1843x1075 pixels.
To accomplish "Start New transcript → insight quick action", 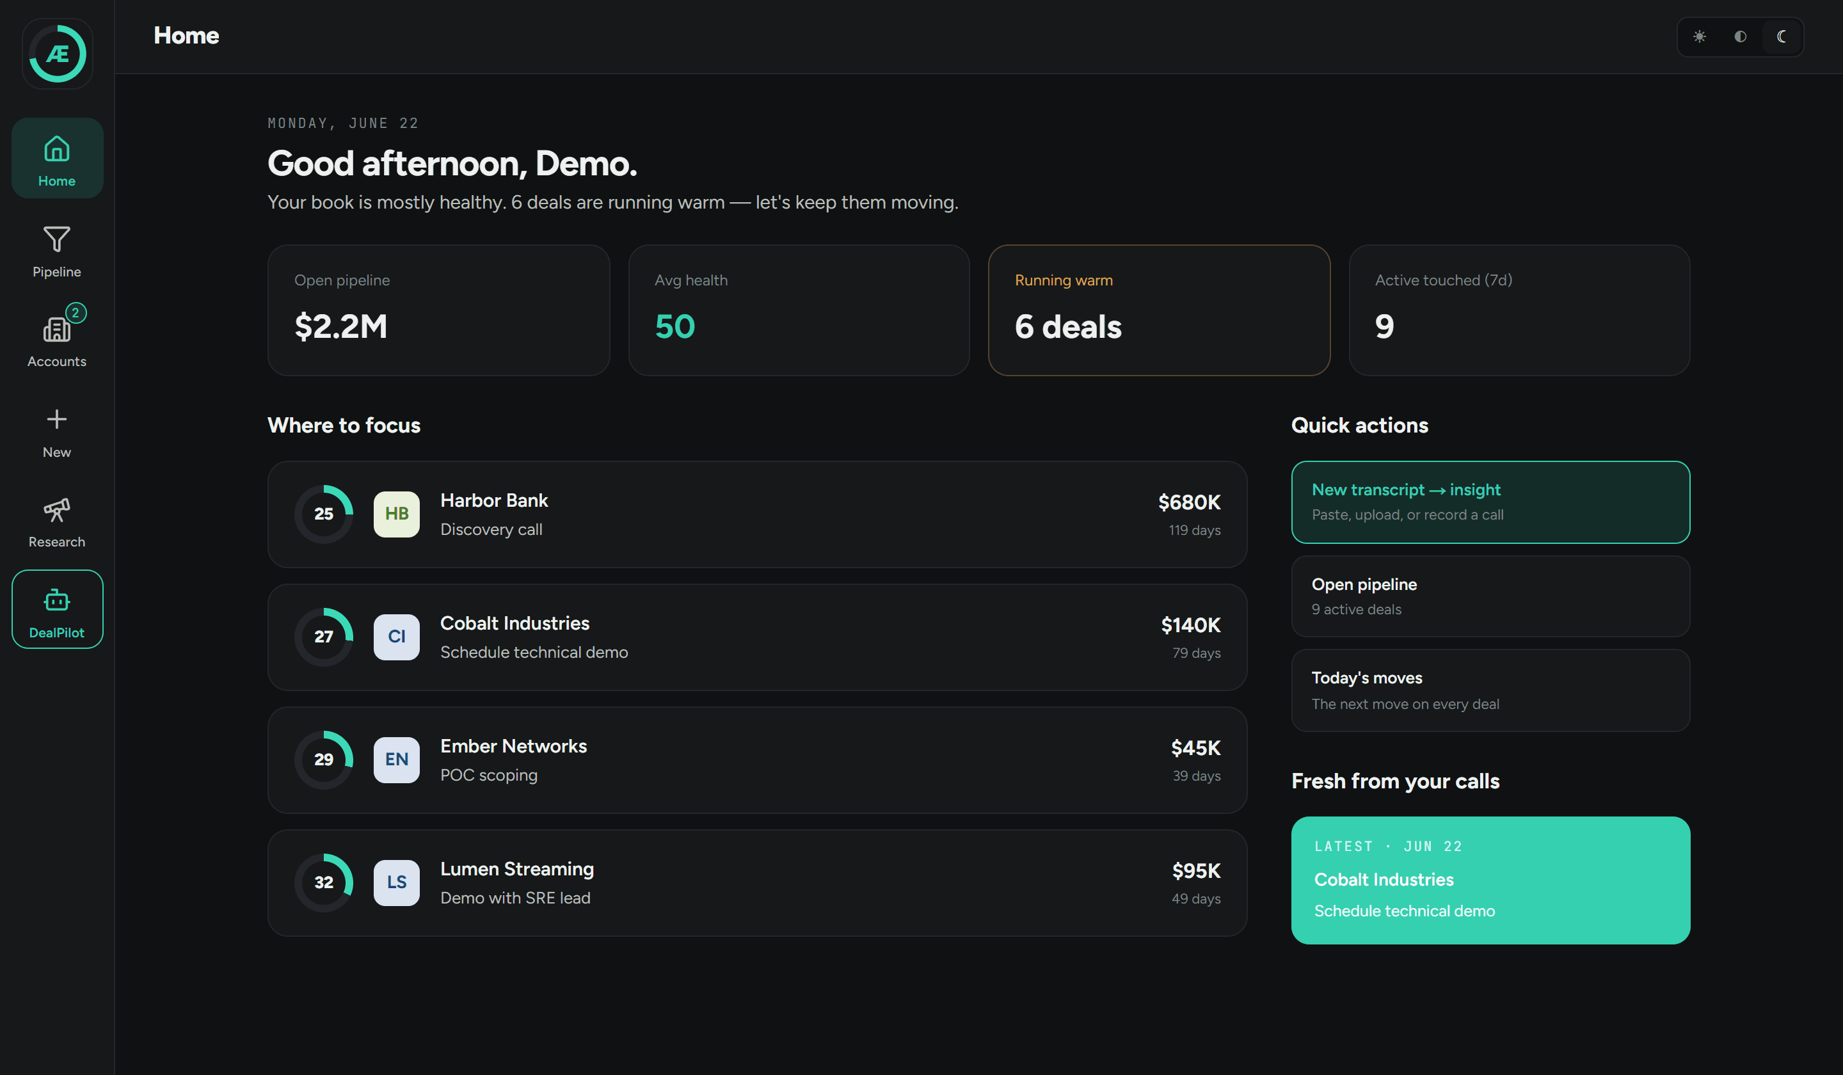I will [1490, 502].
